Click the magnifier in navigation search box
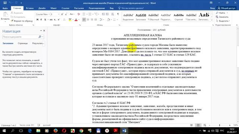Screen dimensions: 239x134 coord(40,37)
